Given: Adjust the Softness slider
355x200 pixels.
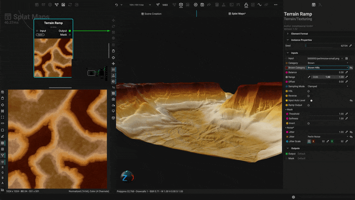Looking at the screenshot, I should [x=326, y=119].
